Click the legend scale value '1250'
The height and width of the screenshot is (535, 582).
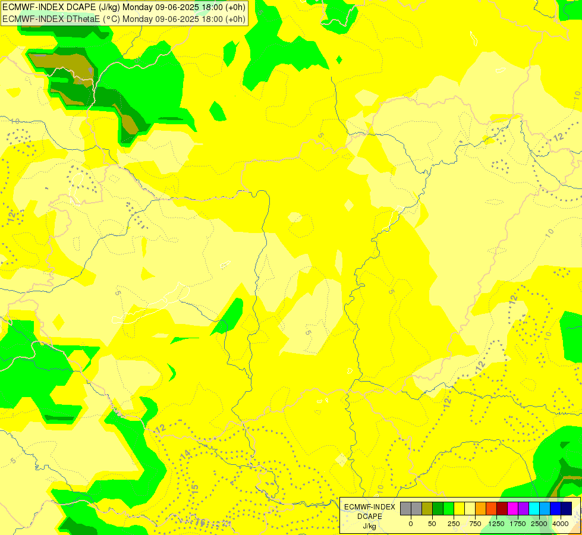coord(496,524)
